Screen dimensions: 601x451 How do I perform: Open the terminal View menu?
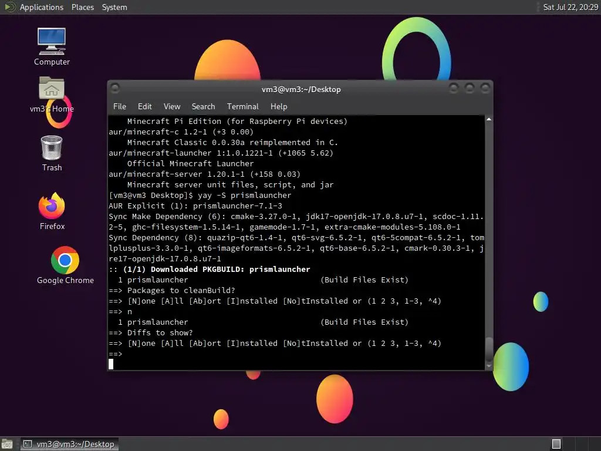(172, 107)
